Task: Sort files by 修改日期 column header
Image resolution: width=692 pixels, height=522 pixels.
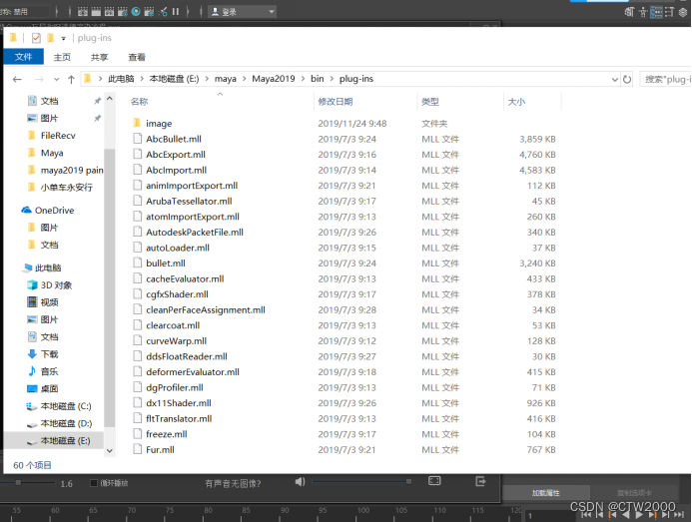Action: click(336, 102)
